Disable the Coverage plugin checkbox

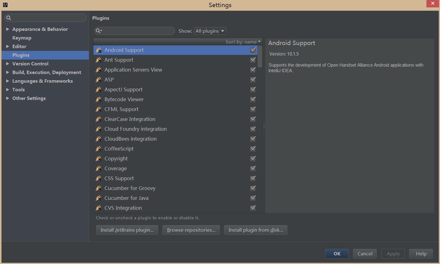pyautogui.click(x=253, y=168)
